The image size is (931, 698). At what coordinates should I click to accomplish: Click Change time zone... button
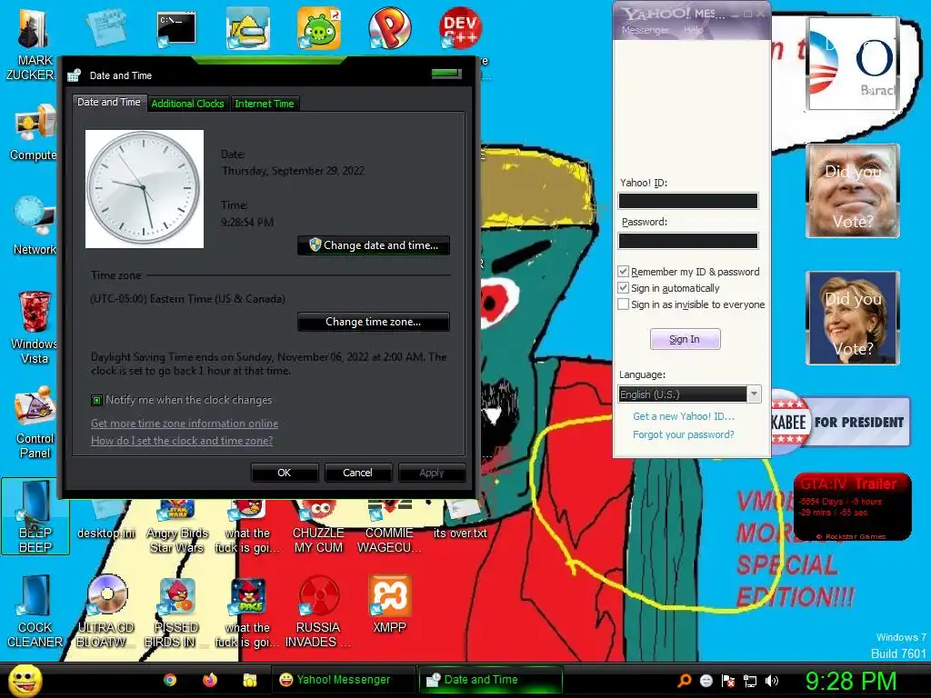point(374,322)
